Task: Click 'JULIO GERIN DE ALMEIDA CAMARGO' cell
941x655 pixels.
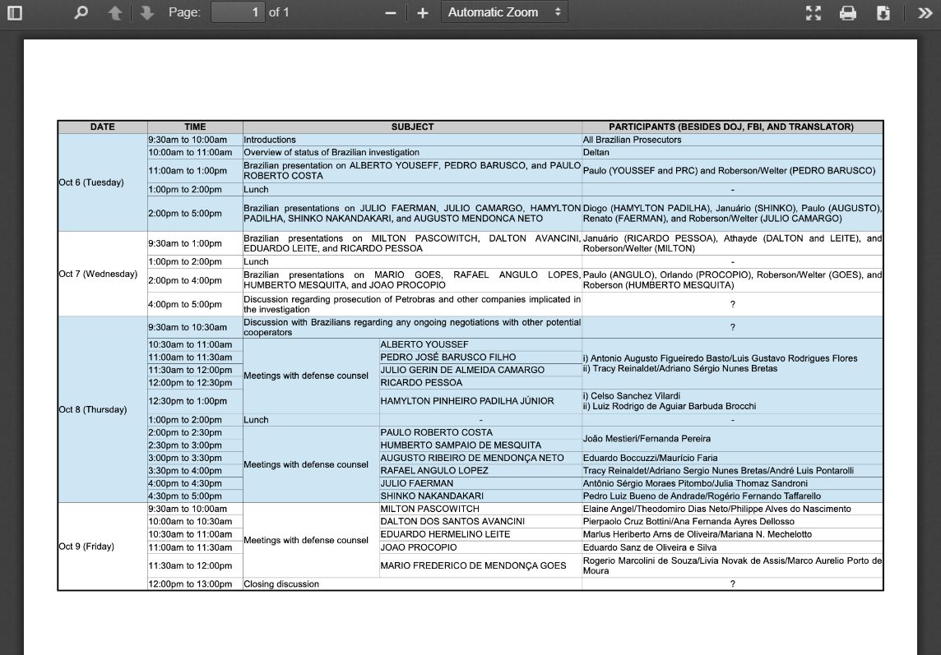Action: (480, 370)
